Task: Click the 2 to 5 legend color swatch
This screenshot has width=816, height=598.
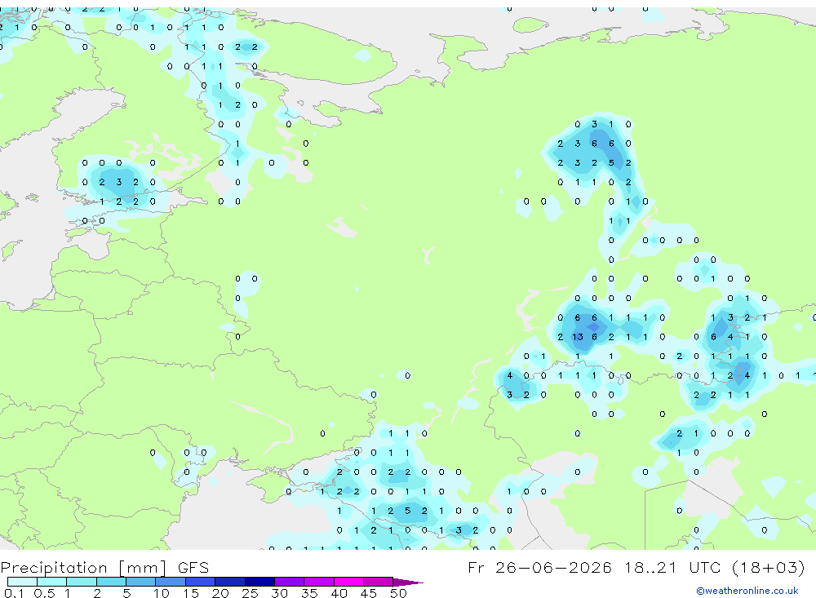Action: point(111,582)
